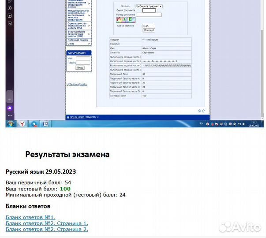Click the document number input field
The height and width of the screenshot is (238, 266).
tap(149, 15)
